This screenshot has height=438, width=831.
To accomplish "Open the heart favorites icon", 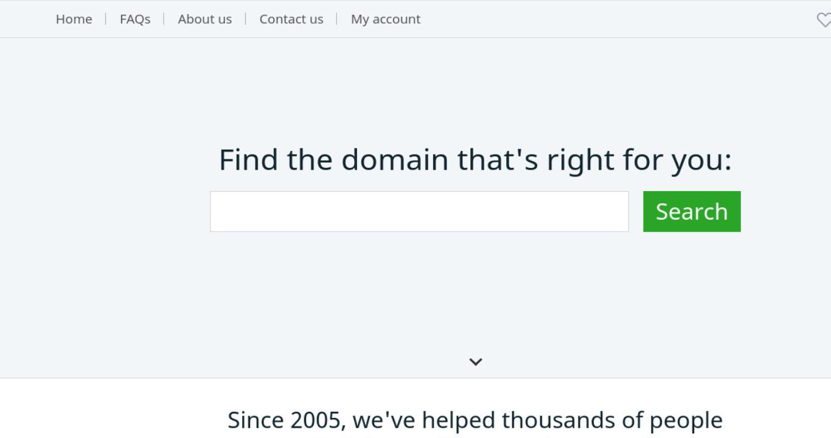I will coord(824,20).
